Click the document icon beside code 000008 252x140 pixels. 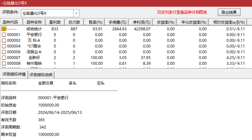click(4, 63)
